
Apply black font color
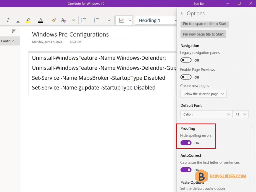pyautogui.click(x=41, y=20)
